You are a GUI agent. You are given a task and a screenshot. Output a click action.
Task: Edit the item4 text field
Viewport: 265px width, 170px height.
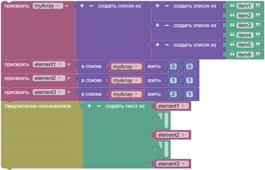pyautogui.click(x=245, y=35)
